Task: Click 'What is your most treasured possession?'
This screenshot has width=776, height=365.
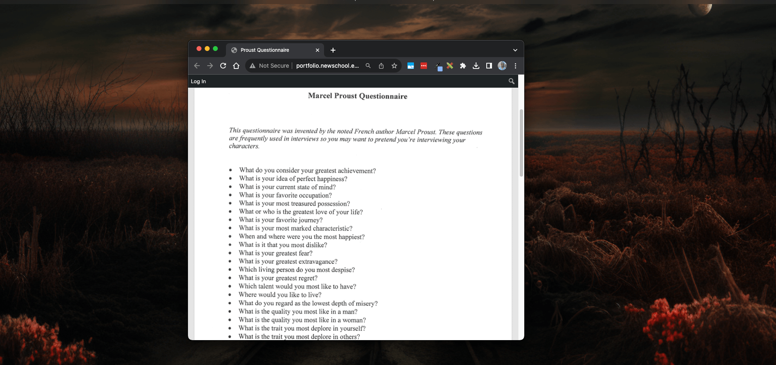Action: tap(294, 204)
